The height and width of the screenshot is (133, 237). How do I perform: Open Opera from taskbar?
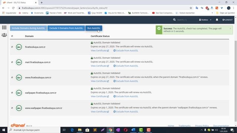pyautogui.click(x=126, y=130)
